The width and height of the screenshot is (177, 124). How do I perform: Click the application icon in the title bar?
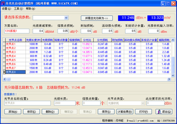(3, 3)
